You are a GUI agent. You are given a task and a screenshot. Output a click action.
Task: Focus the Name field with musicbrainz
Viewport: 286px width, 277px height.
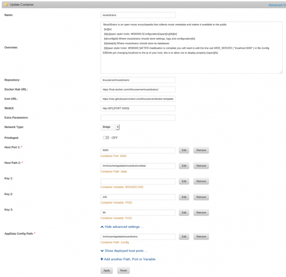click(138, 15)
